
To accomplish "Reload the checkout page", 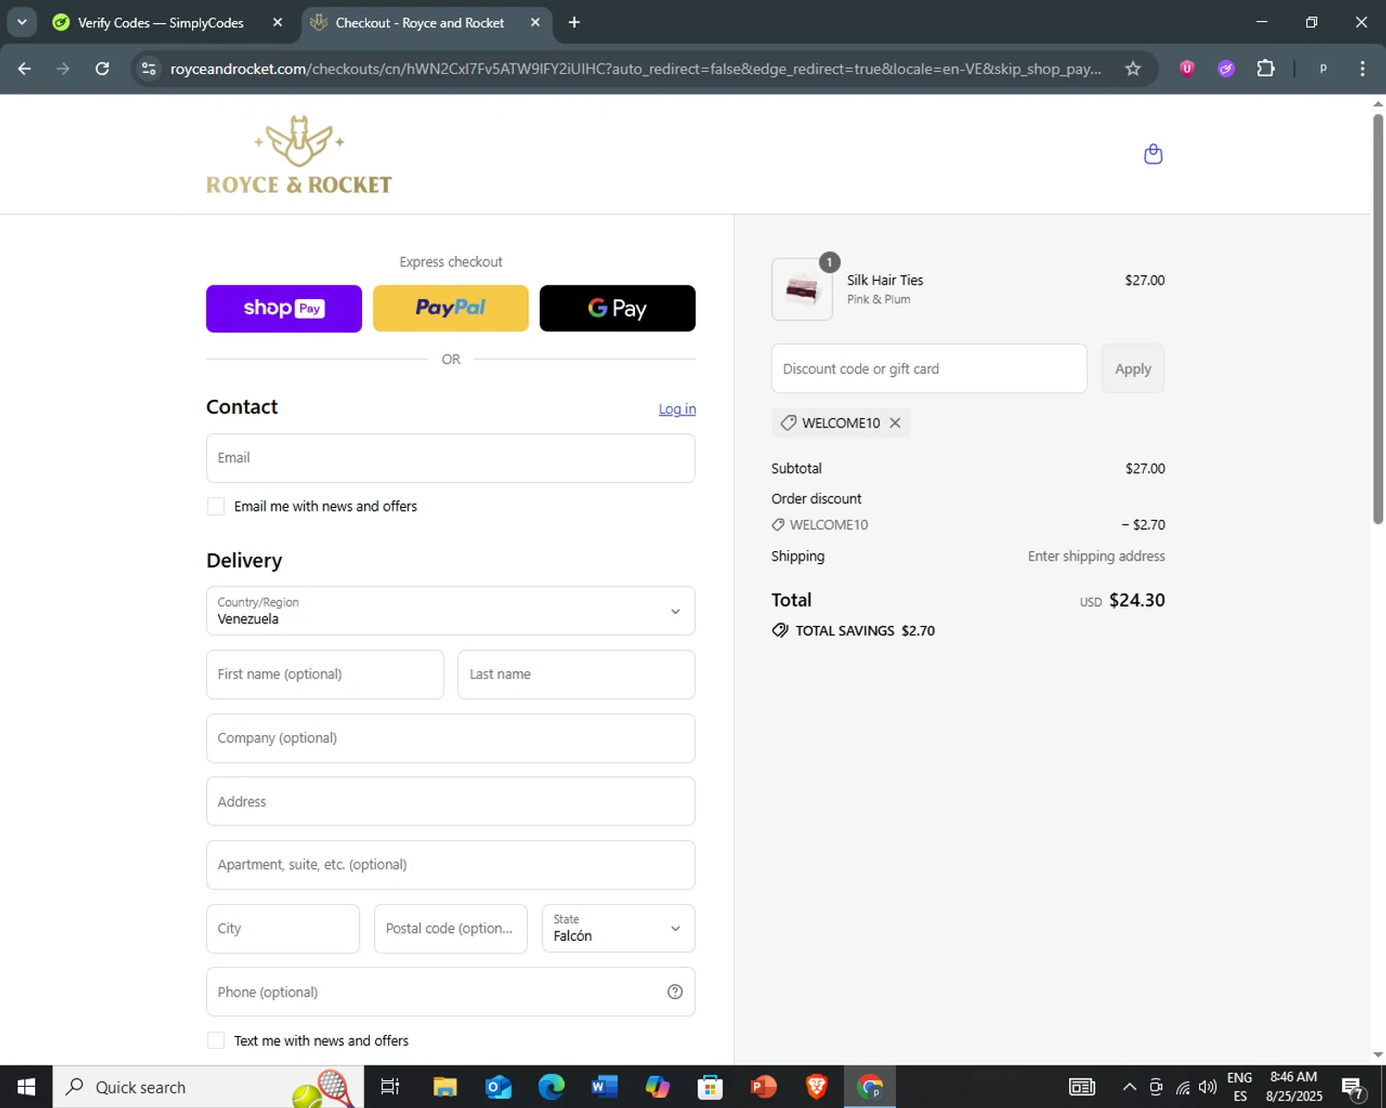I will [103, 68].
